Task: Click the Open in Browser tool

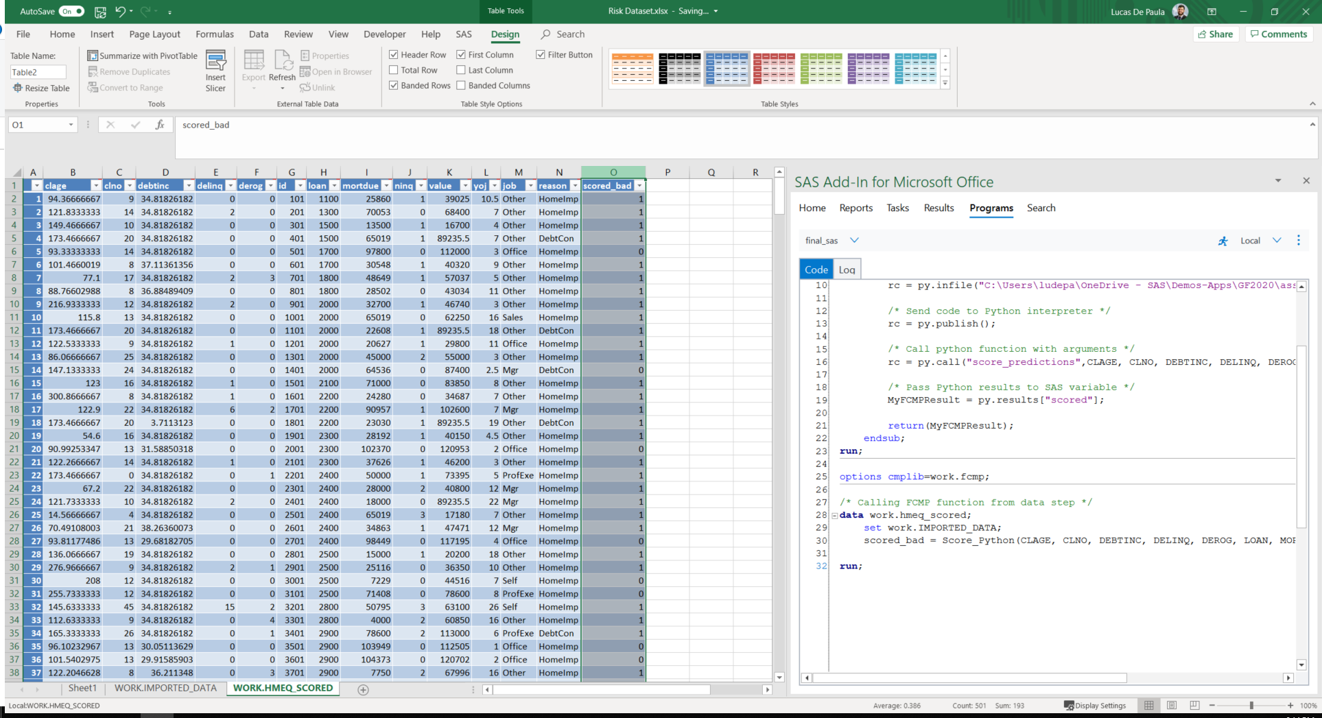Action: 336,71
